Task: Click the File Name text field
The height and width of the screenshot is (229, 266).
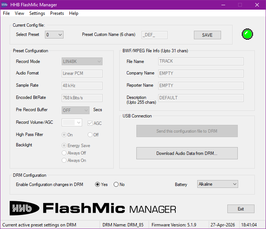Action: tap(201, 62)
